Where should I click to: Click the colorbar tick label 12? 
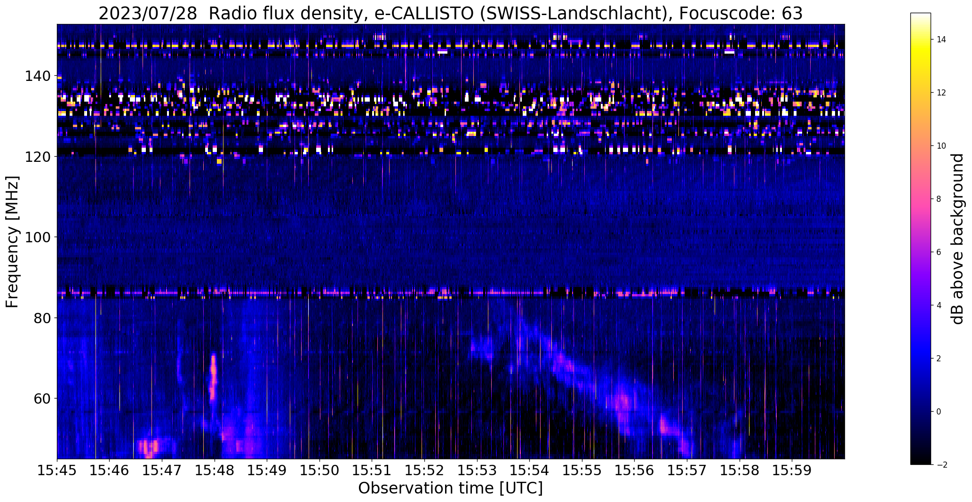coord(941,93)
